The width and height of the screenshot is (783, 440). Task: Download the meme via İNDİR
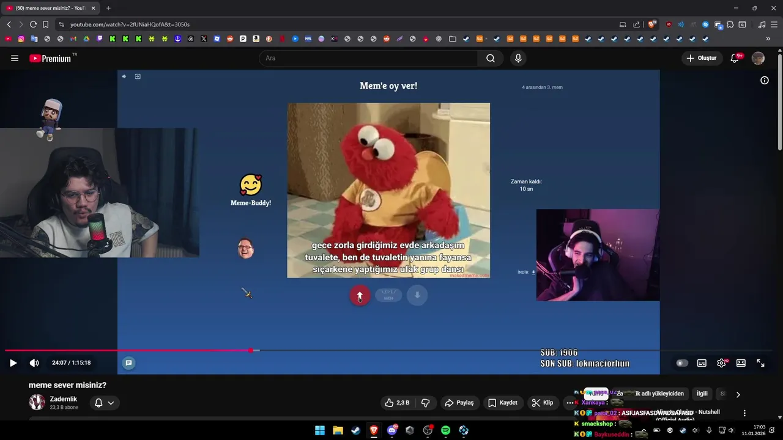coord(527,272)
